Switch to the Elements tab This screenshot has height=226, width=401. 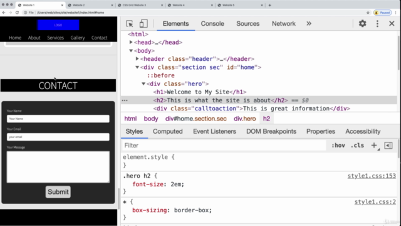175,24
